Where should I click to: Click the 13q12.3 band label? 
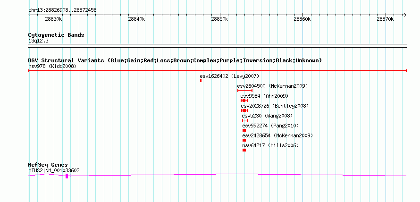(x=38, y=41)
